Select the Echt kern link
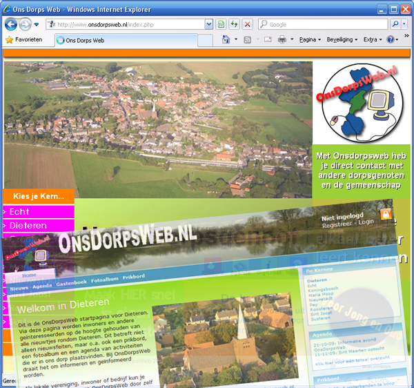414x388 pixels. click(39, 211)
